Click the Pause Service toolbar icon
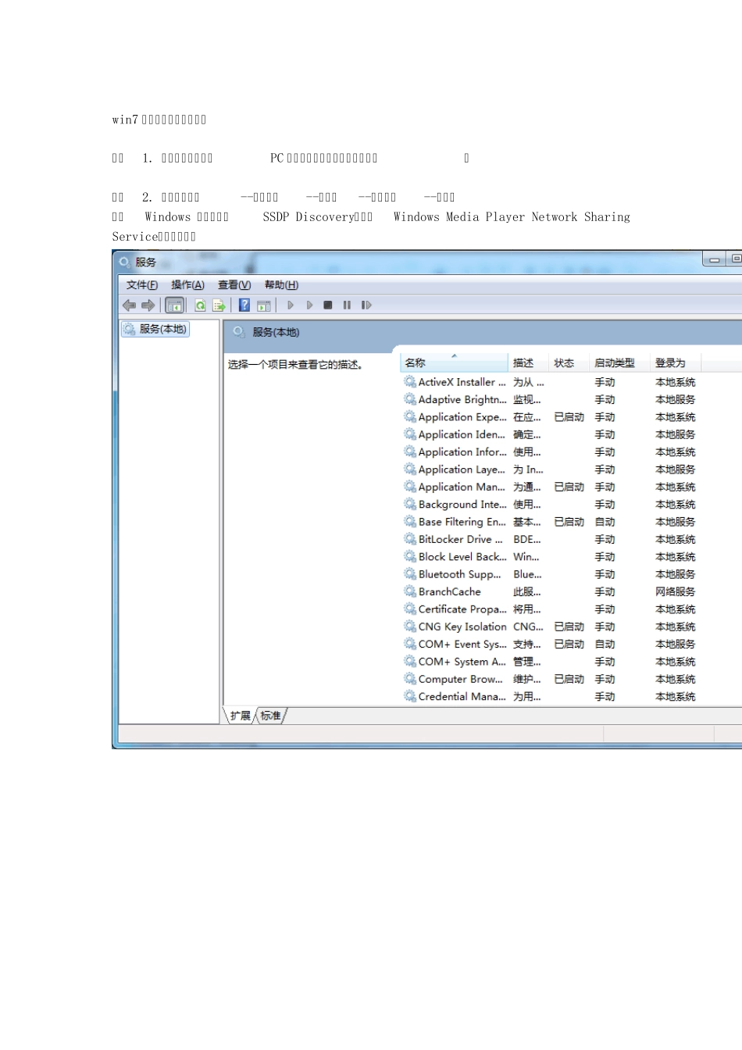This screenshot has width=742, height=1050. tap(347, 305)
